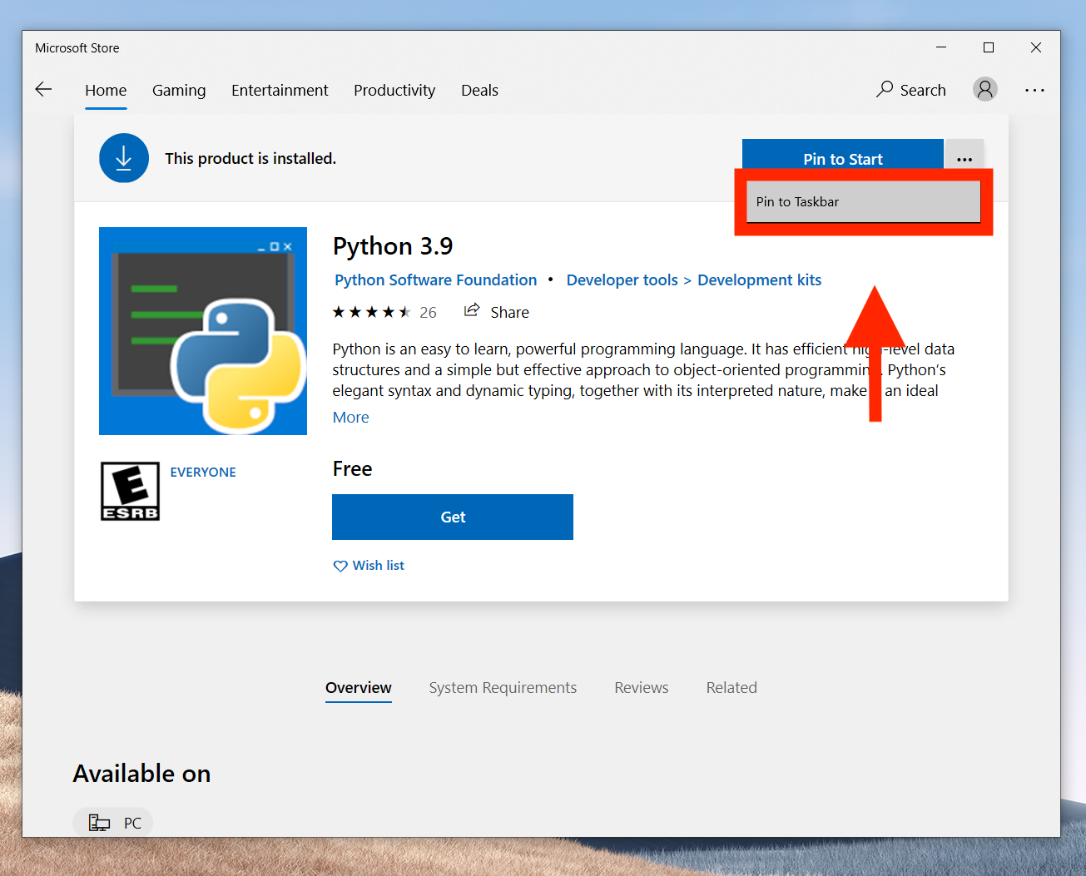Choose Pin to Taskbar menu item
The height and width of the screenshot is (876, 1086).
coord(864,202)
